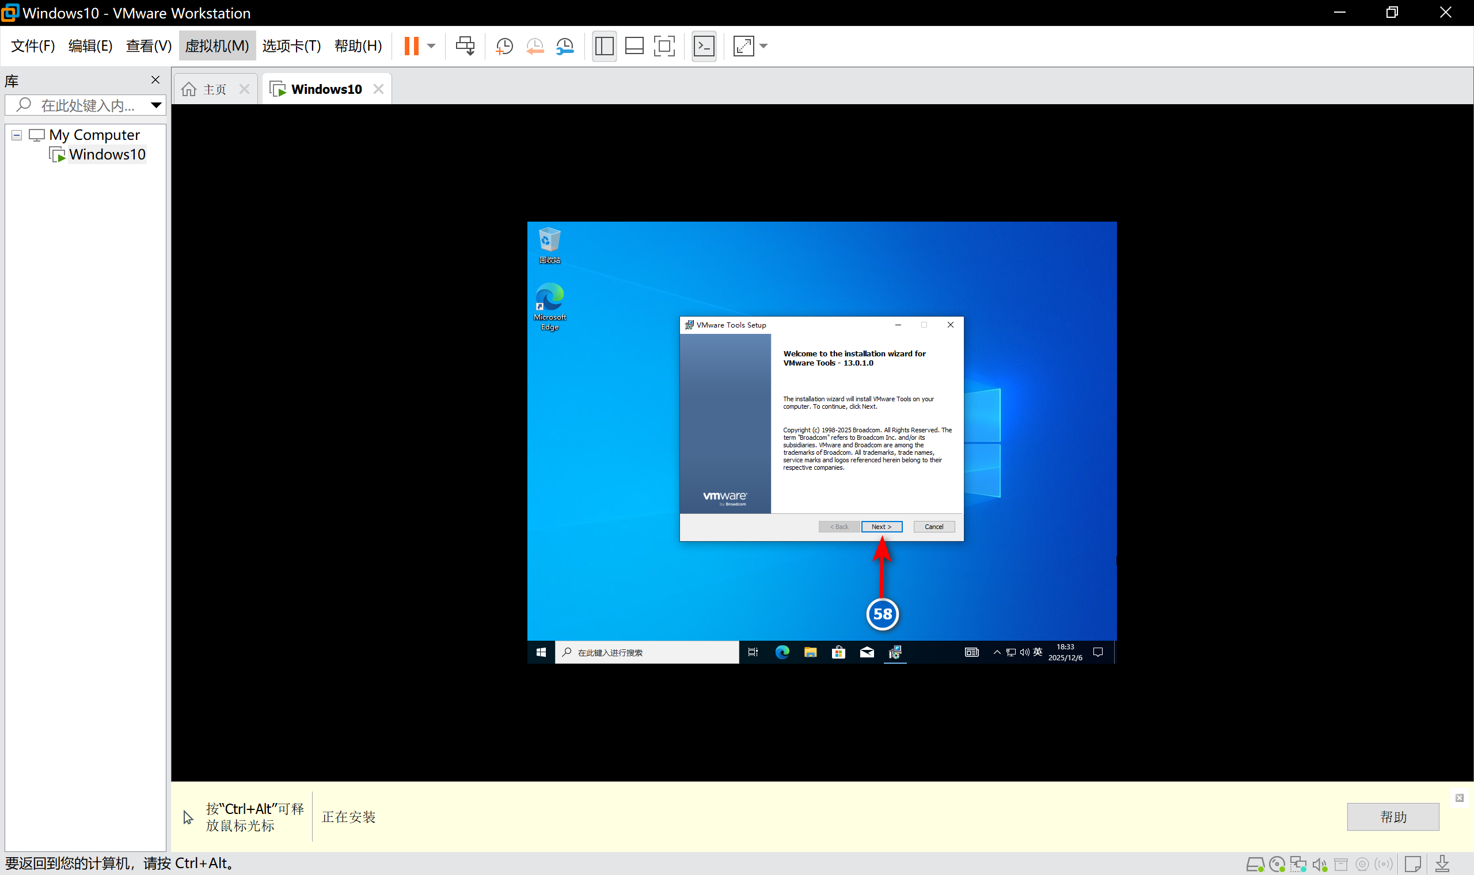The image size is (1474, 875).
Task: Click Next in VMware Tools Setup
Action: 881,527
